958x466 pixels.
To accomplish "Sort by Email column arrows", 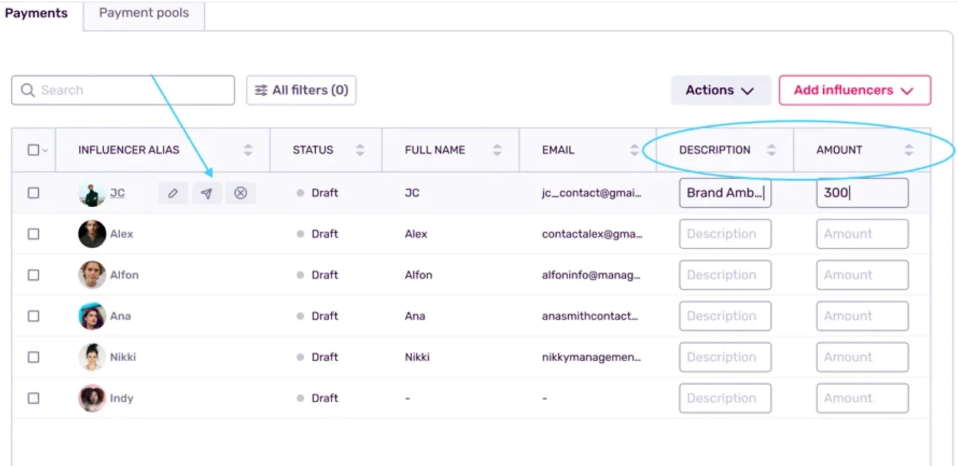I will 635,150.
